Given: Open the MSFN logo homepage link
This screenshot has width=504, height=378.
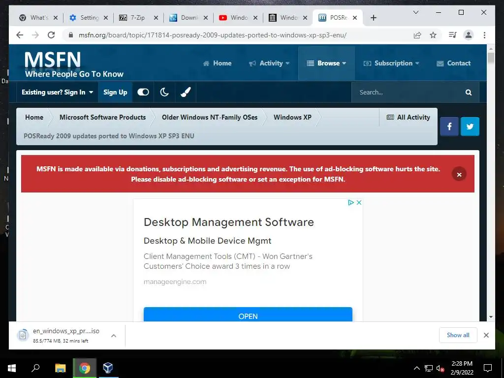Looking at the screenshot, I should click(x=74, y=65).
